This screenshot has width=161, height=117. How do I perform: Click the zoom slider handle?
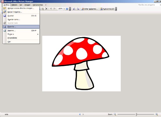coord(136,114)
